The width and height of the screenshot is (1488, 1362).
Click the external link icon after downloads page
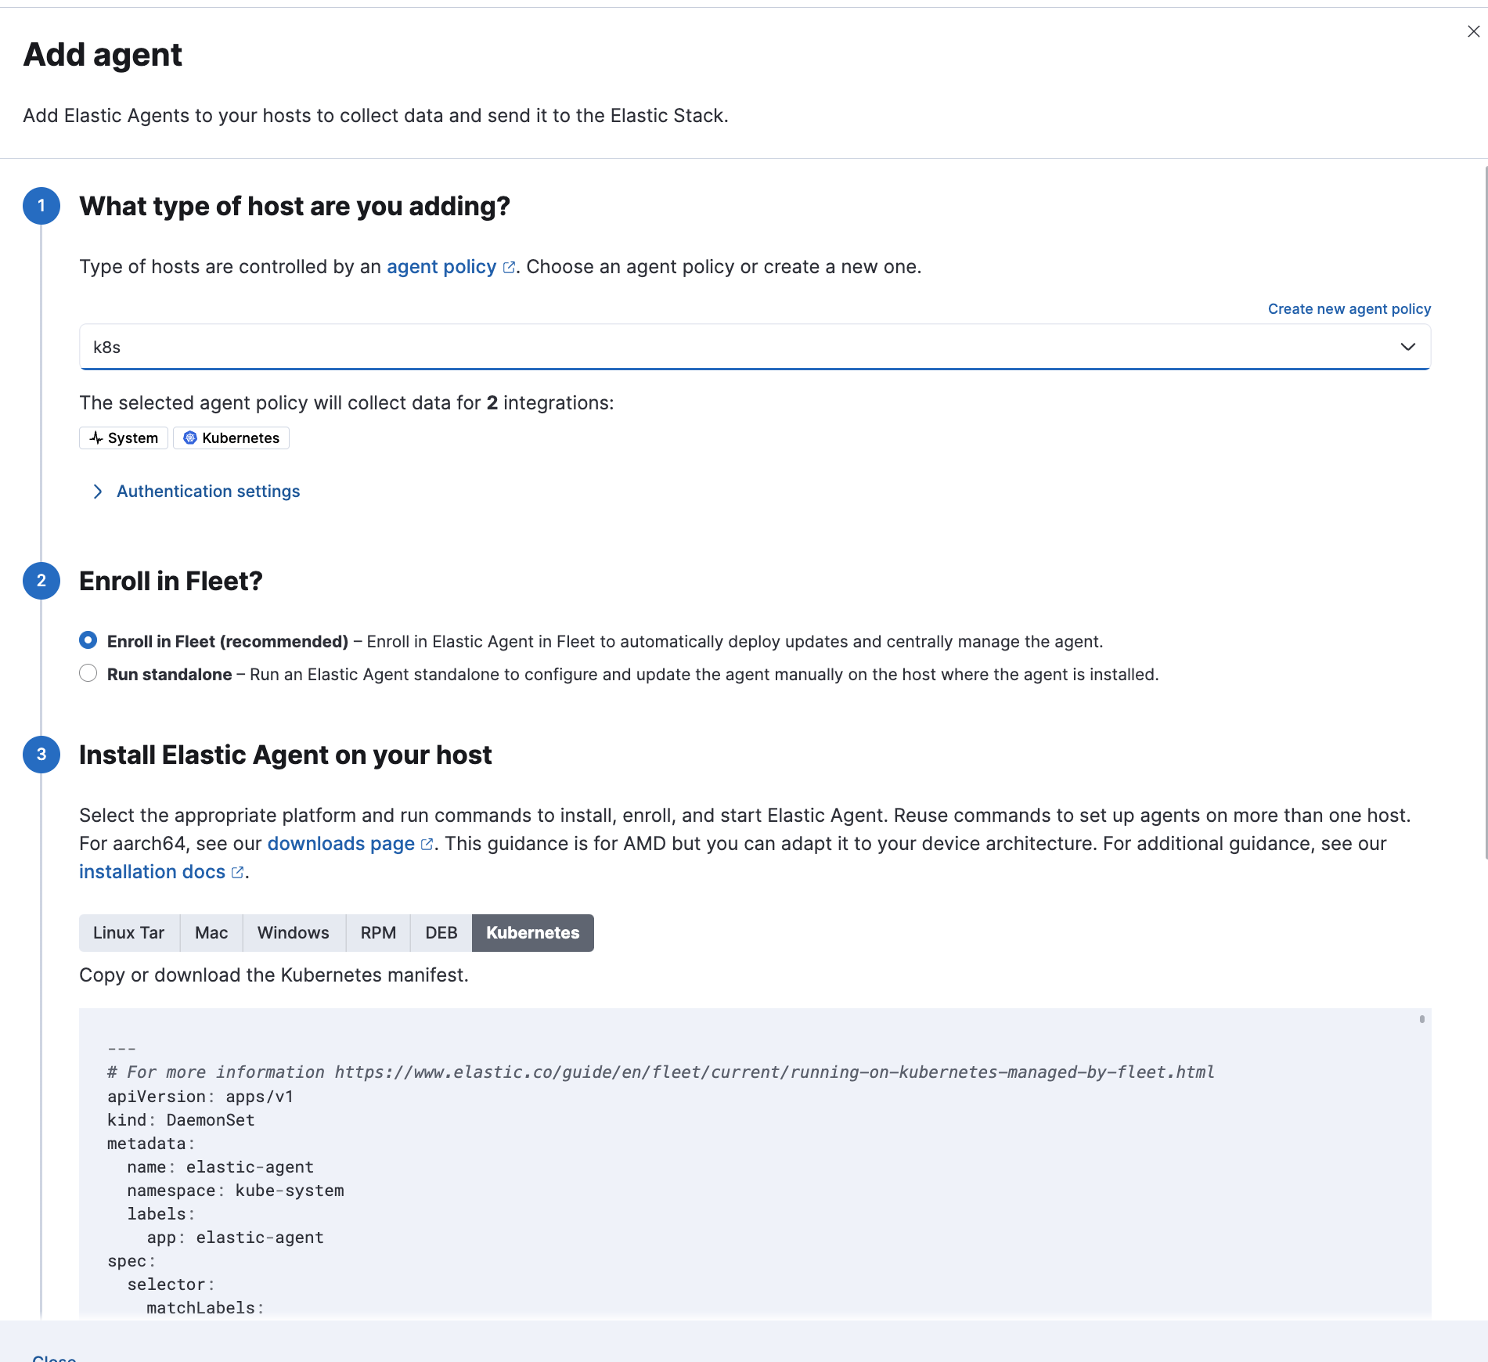(x=426, y=845)
